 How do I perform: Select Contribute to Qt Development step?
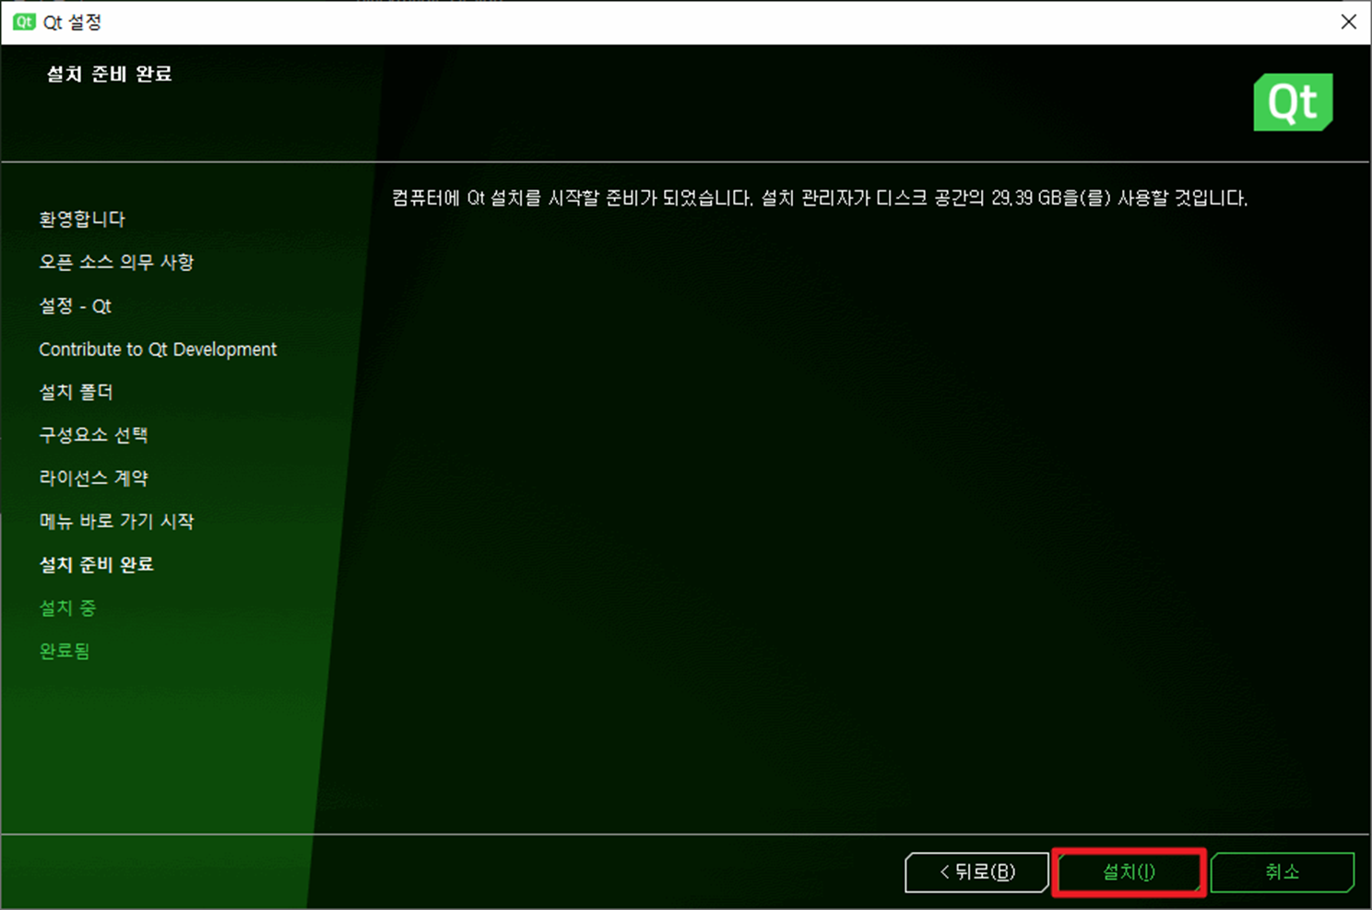click(x=158, y=349)
